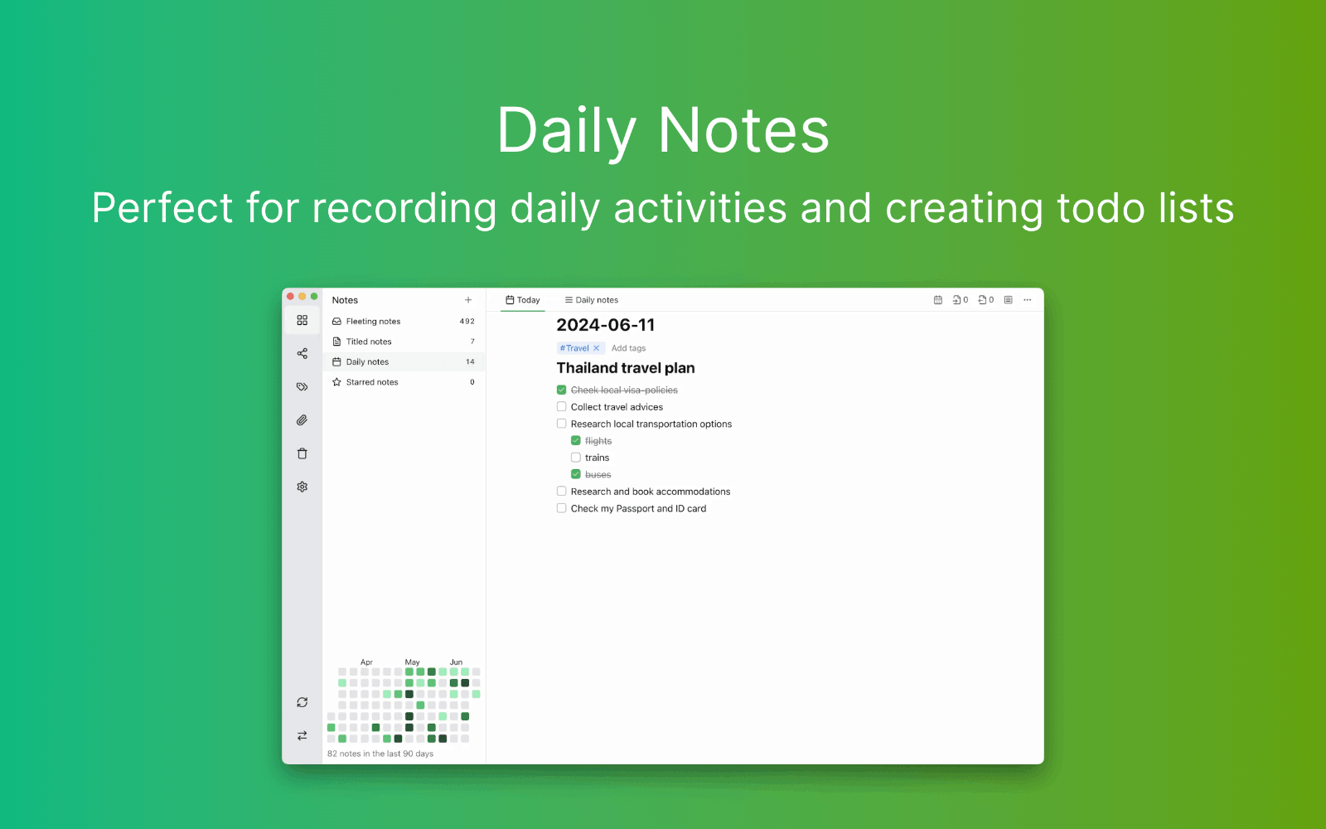Click the 'Apr' month label in heatmap
The width and height of the screenshot is (1326, 829).
click(366, 662)
